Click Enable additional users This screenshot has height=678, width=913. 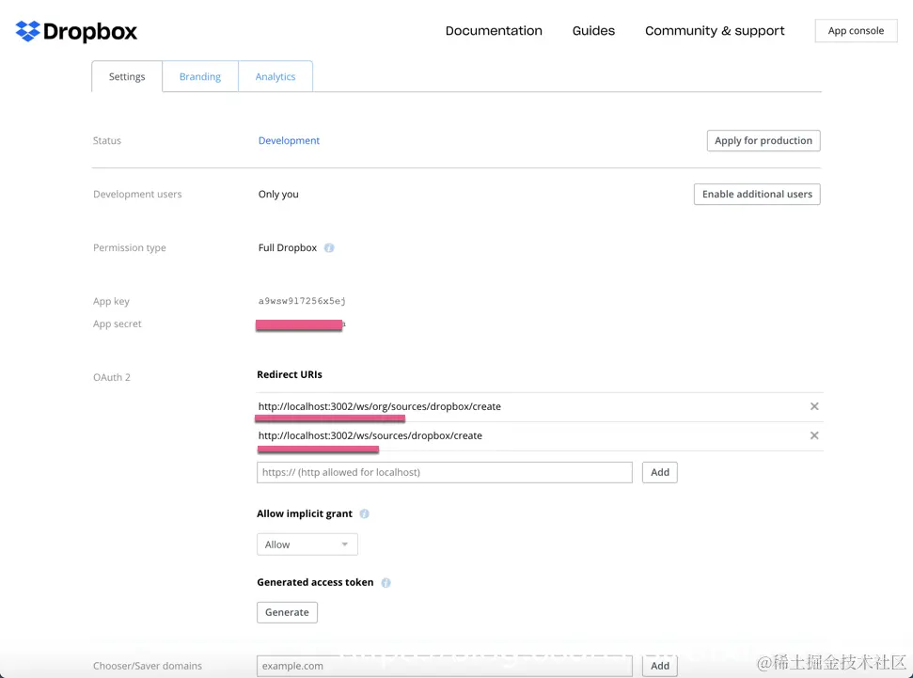(x=757, y=194)
